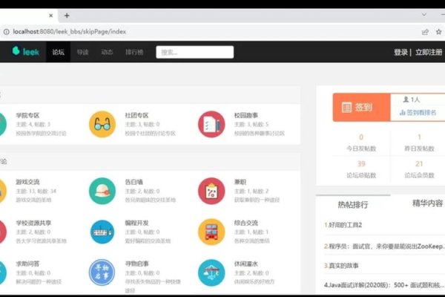
Task: Click the 论坛会员数 count 21
Action: [419, 164]
